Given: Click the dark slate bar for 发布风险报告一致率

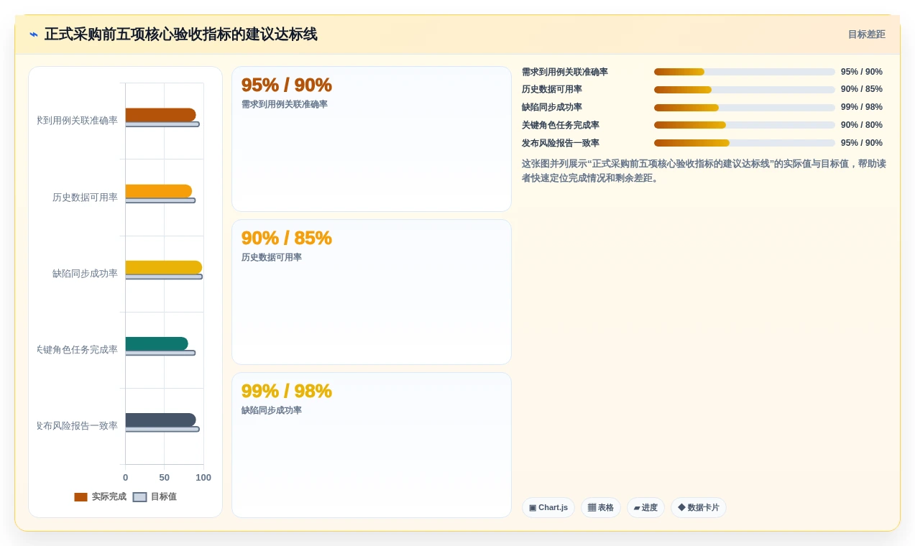Looking at the screenshot, I should point(160,420).
